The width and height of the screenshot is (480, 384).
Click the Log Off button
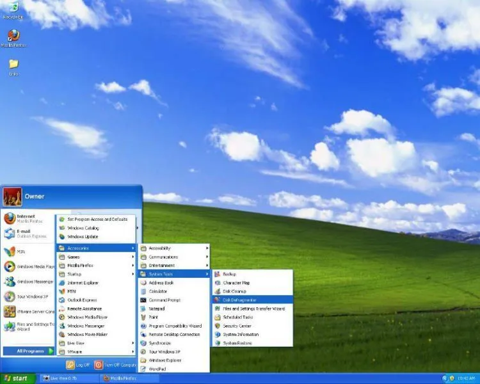click(78, 365)
